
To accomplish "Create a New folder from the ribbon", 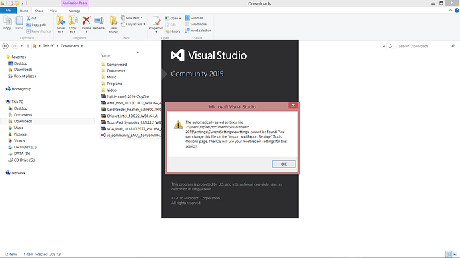I will click(113, 25).
